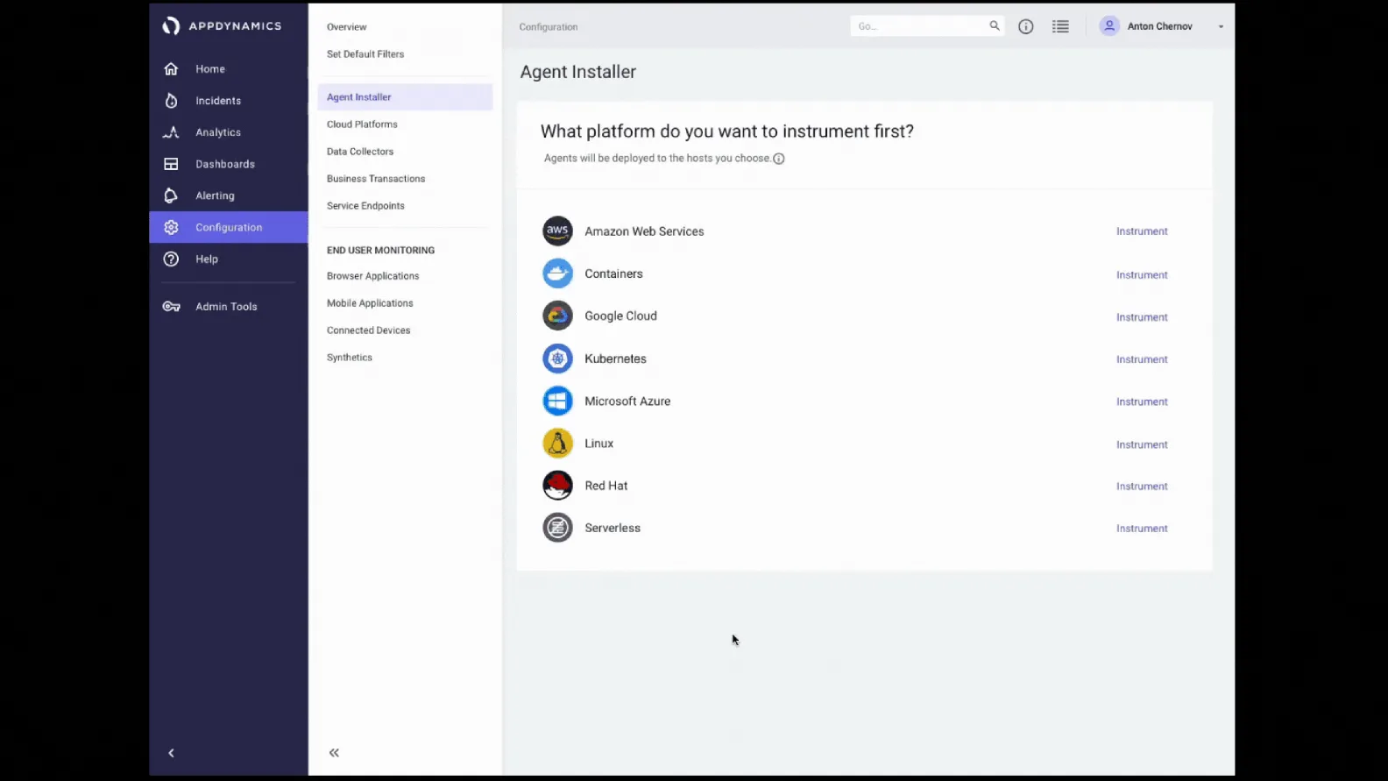The width and height of the screenshot is (1388, 781).
Task: Open the Anton Chernov user dropdown arrow
Action: 1221,27
